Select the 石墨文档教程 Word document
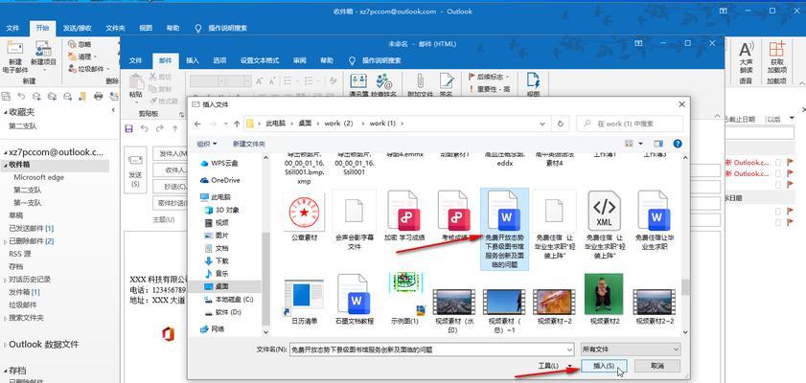This screenshot has width=806, height=383. coord(355,299)
